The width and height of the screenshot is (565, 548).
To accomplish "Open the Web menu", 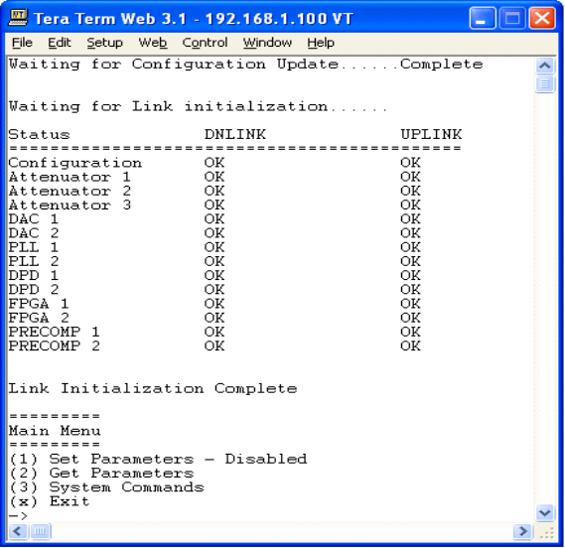I will 153,43.
